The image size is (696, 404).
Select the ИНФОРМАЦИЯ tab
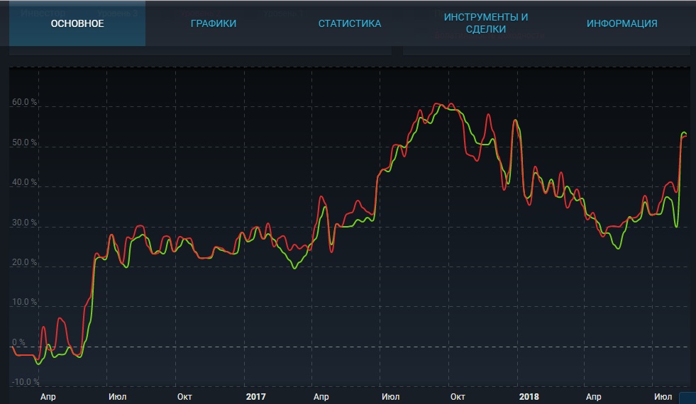point(622,23)
